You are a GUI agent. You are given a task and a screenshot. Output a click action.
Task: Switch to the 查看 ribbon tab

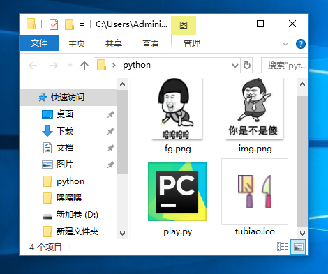click(x=151, y=43)
